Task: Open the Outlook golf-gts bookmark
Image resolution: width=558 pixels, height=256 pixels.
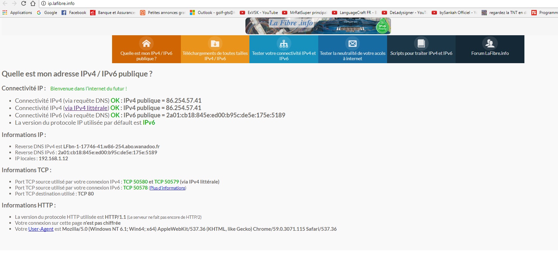Action: [x=212, y=13]
